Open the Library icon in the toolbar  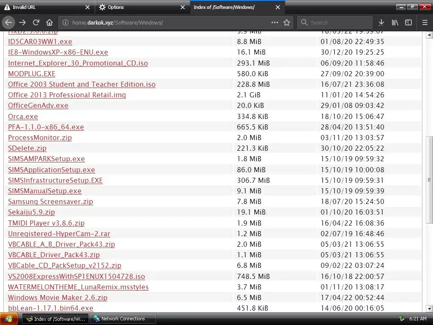395,23
